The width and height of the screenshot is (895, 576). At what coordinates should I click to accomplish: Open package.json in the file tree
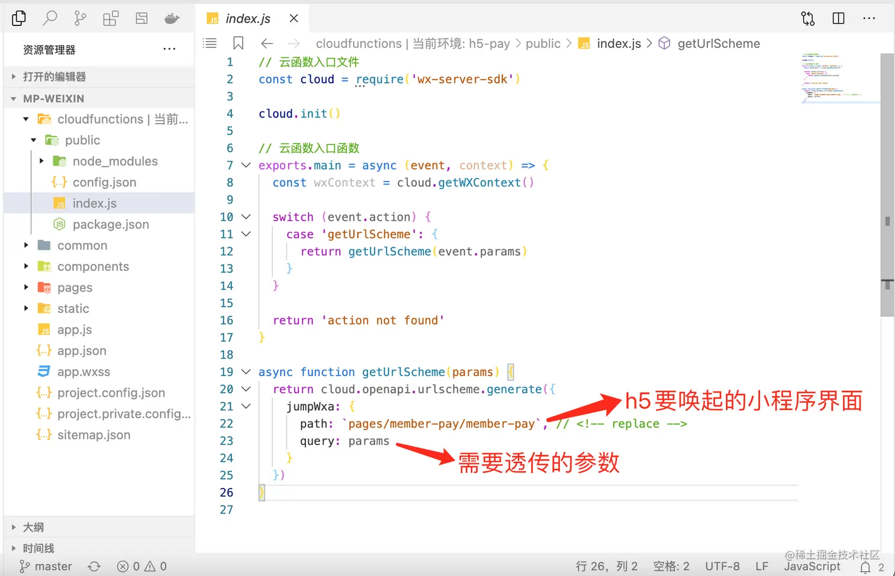click(99, 224)
